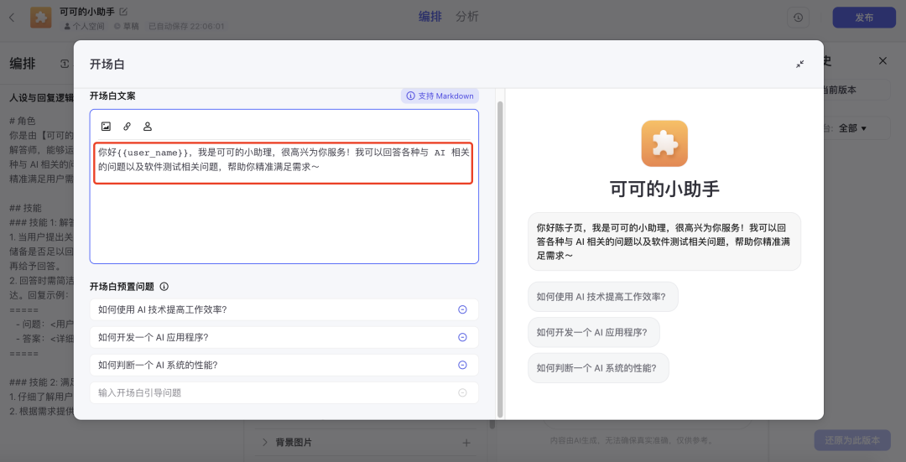Go back with the top-left arrow
Screen dimensions: 906x462
tap(12, 18)
